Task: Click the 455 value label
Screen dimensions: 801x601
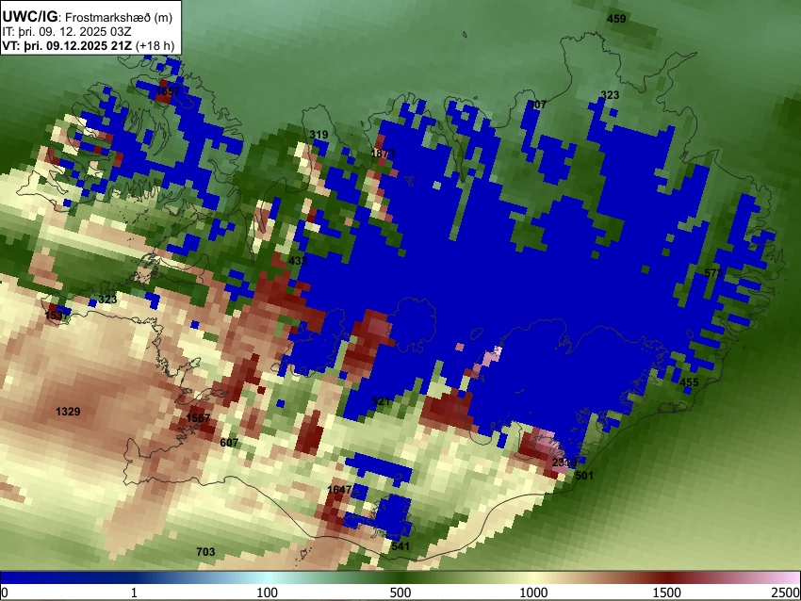Action: [689, 382]
